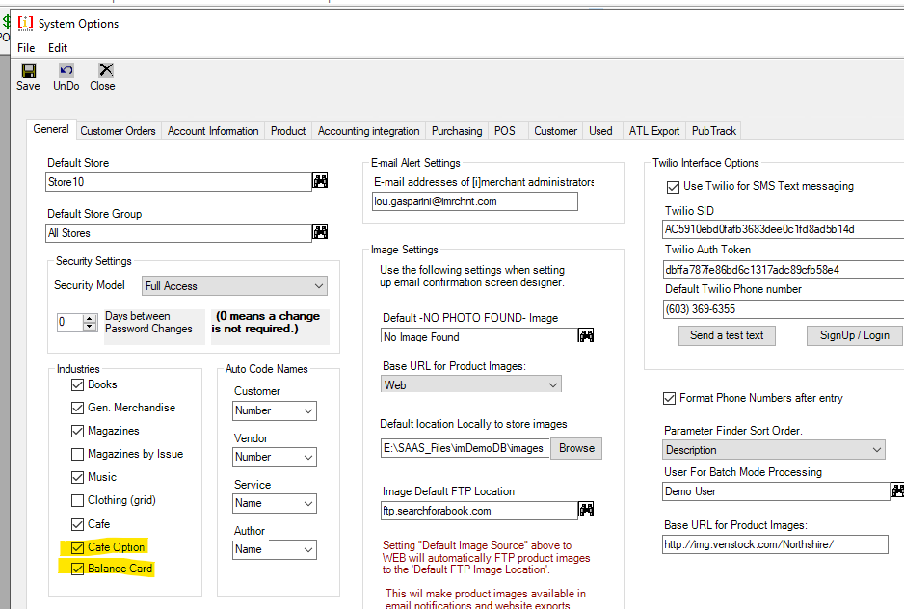
Task: Click the Close toolbar icon
Action: [102, 77]
